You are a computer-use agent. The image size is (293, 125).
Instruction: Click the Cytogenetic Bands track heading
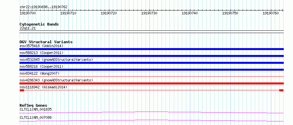point(39,24)
